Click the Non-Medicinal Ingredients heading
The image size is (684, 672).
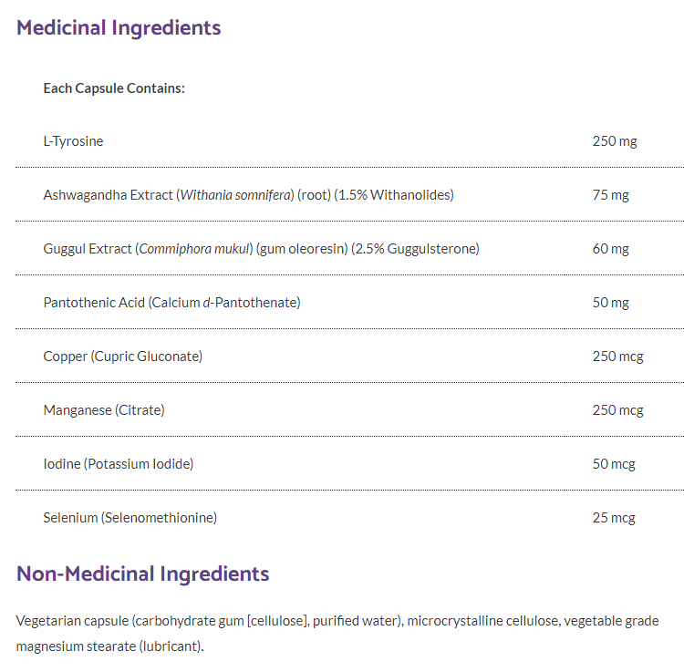(143, 574)
